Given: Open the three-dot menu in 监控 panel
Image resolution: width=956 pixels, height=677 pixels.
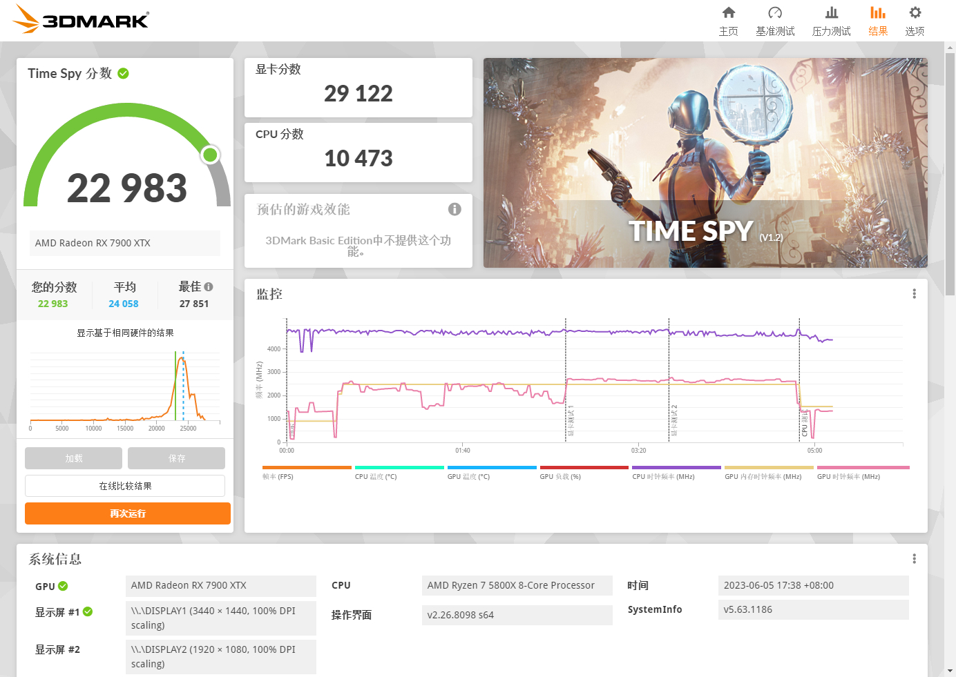Looking at the screenshot, I should 915,294.
